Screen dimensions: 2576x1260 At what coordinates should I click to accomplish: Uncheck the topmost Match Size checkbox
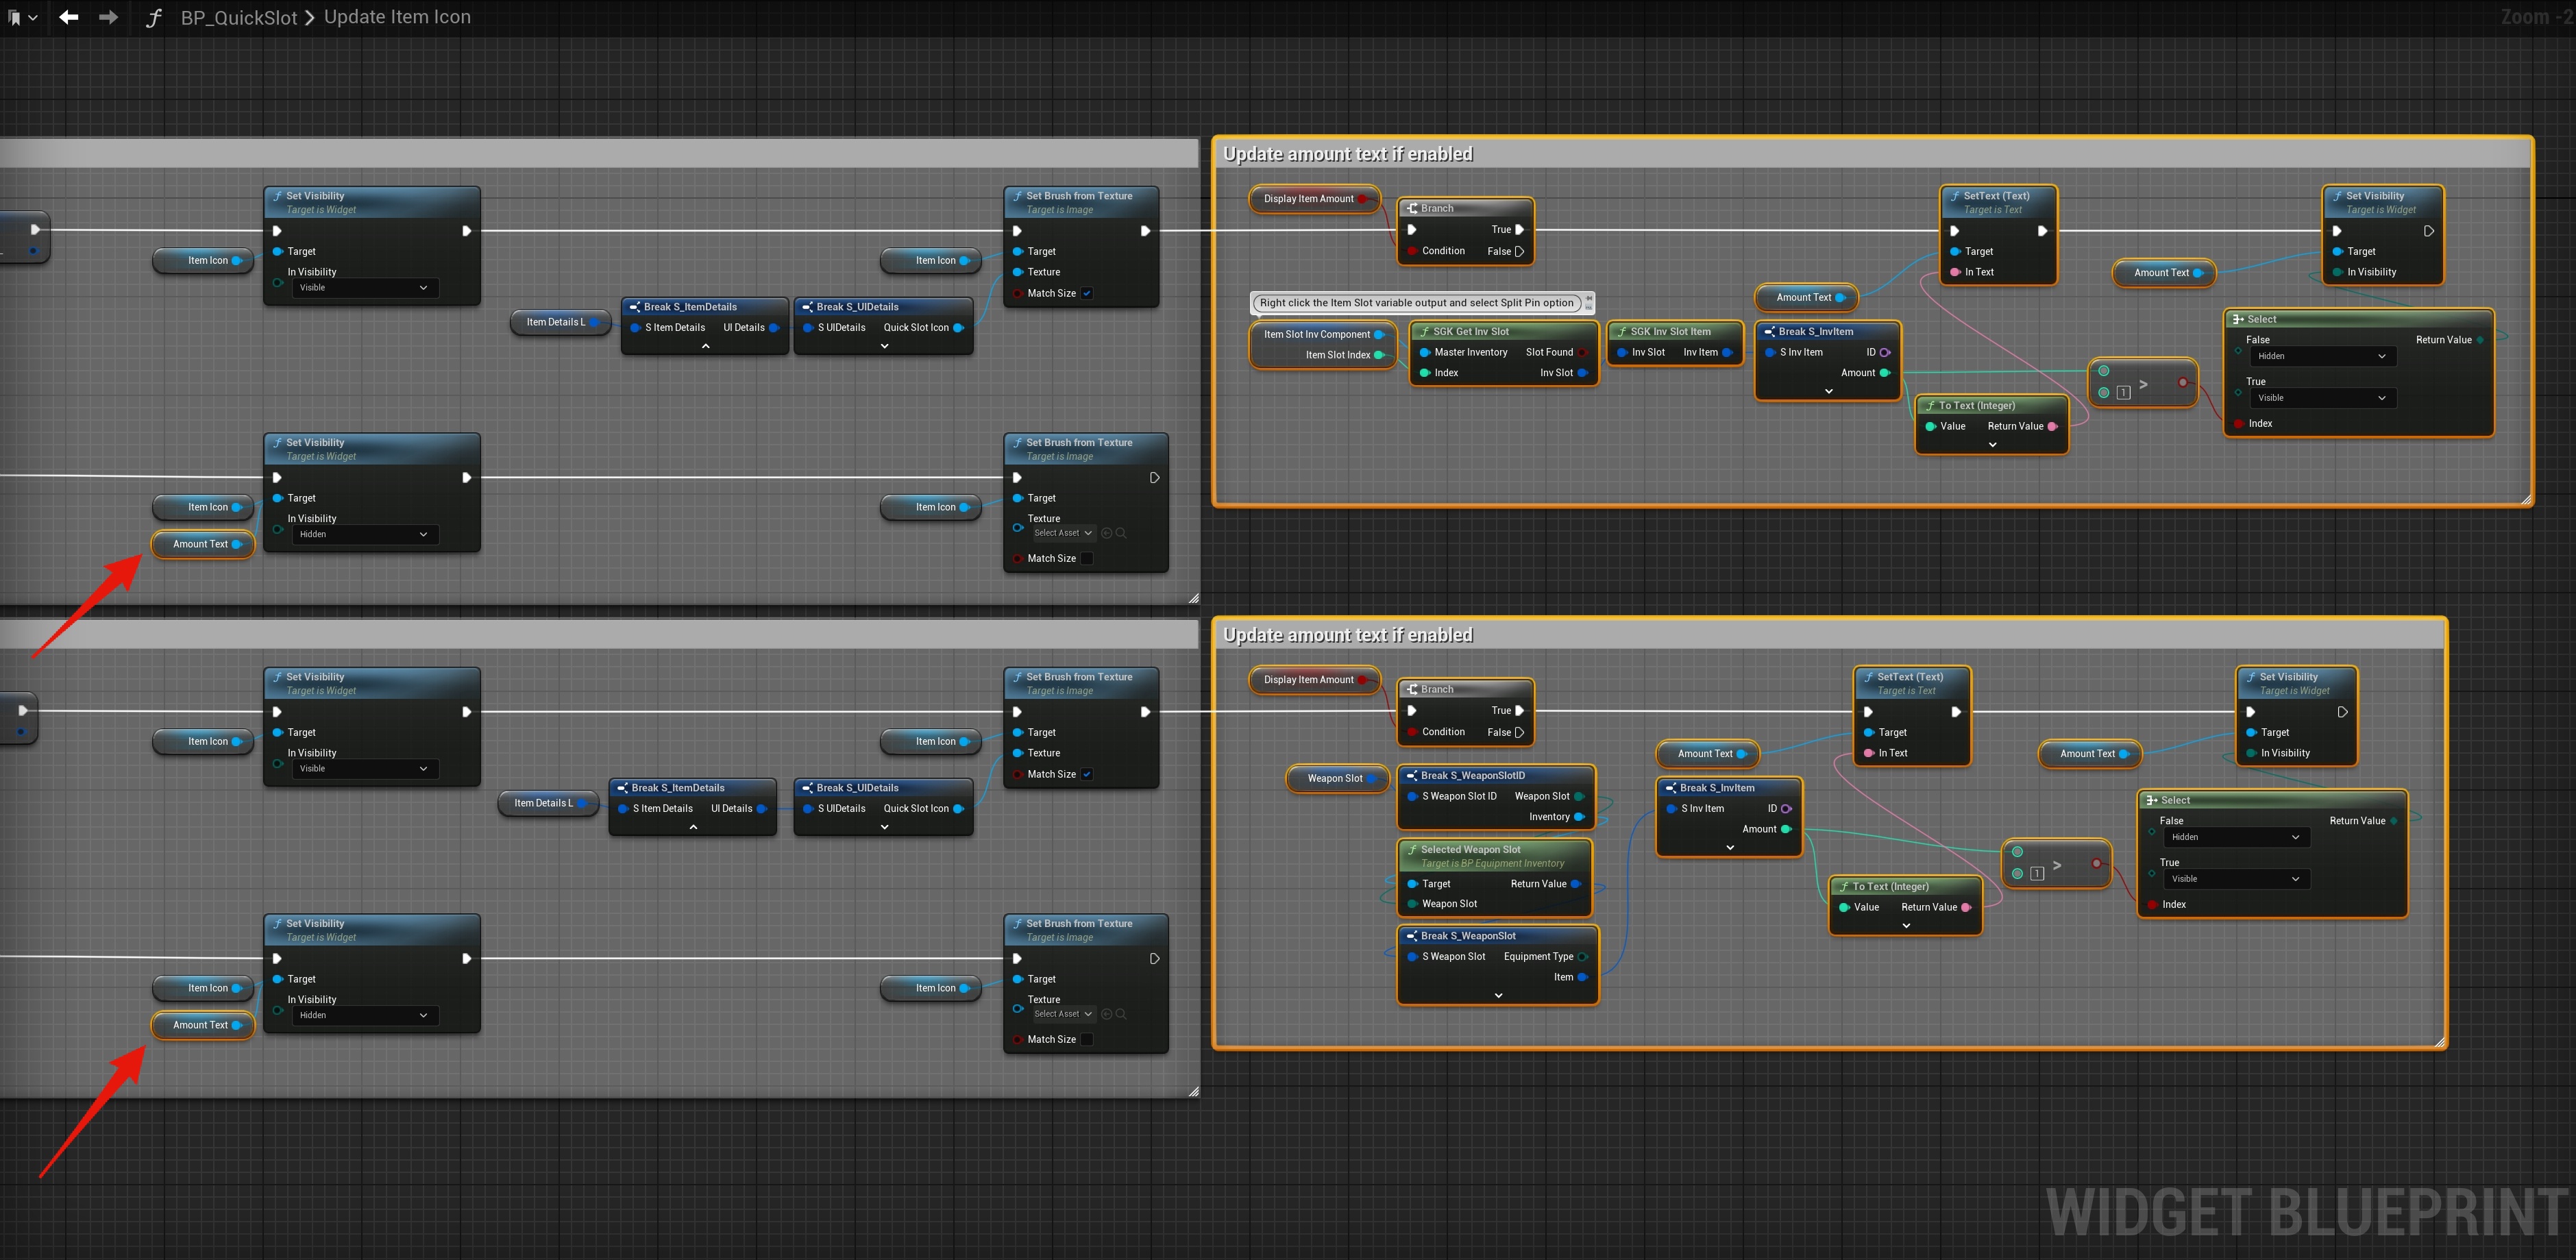(x=1087, y=293)
